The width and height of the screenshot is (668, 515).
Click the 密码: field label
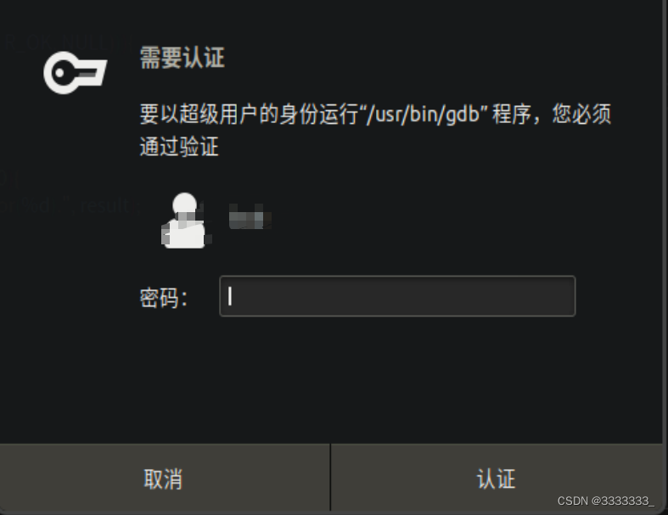pyautogui.click(x=164, y=297)
